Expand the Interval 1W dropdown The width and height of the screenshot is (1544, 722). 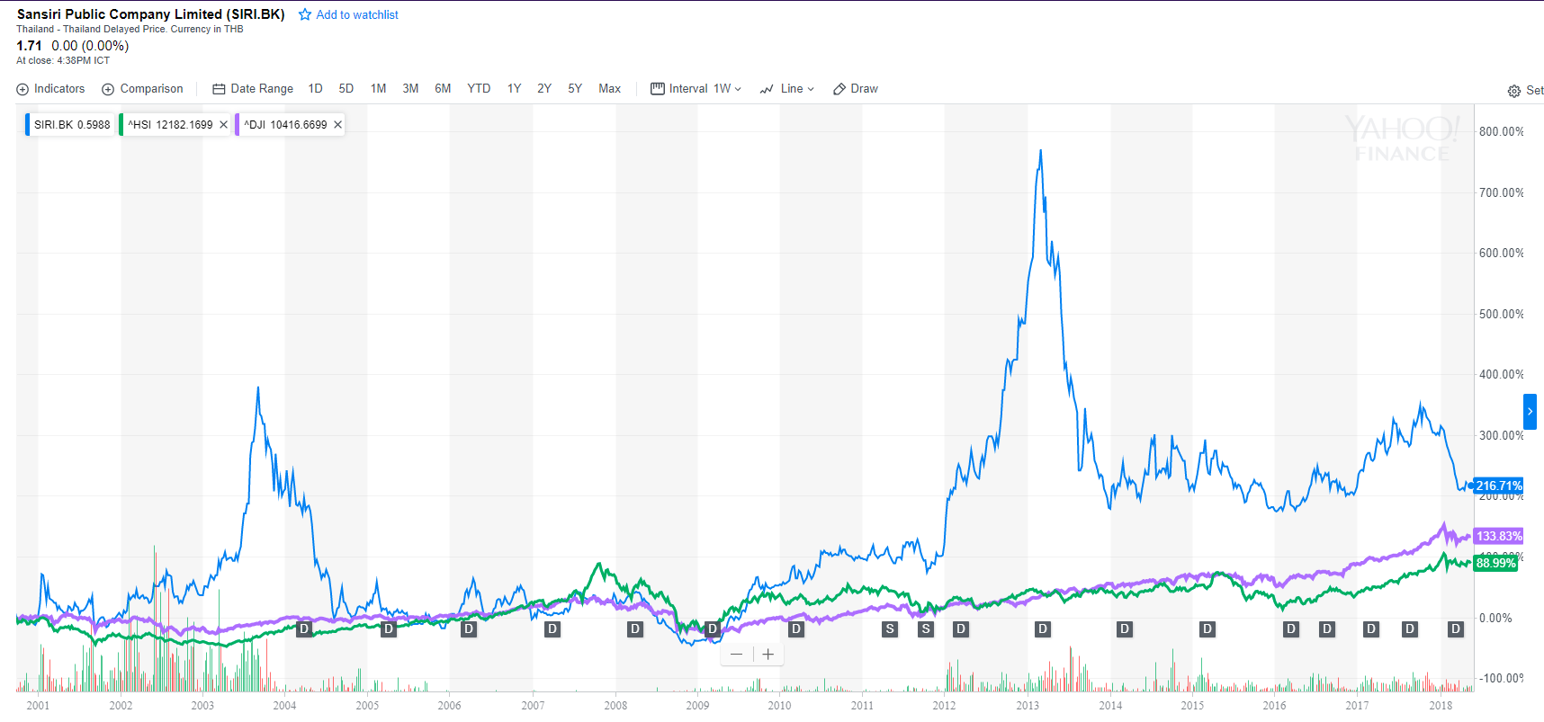pyautogui.click(x=696, y=89)
